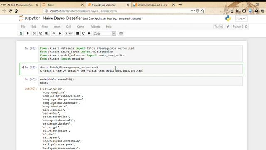The height and width of the screenshot is (150, 266).
Task: Click the Python 3 kernel label
Action: pyautogui.click(x=238, y=27)
